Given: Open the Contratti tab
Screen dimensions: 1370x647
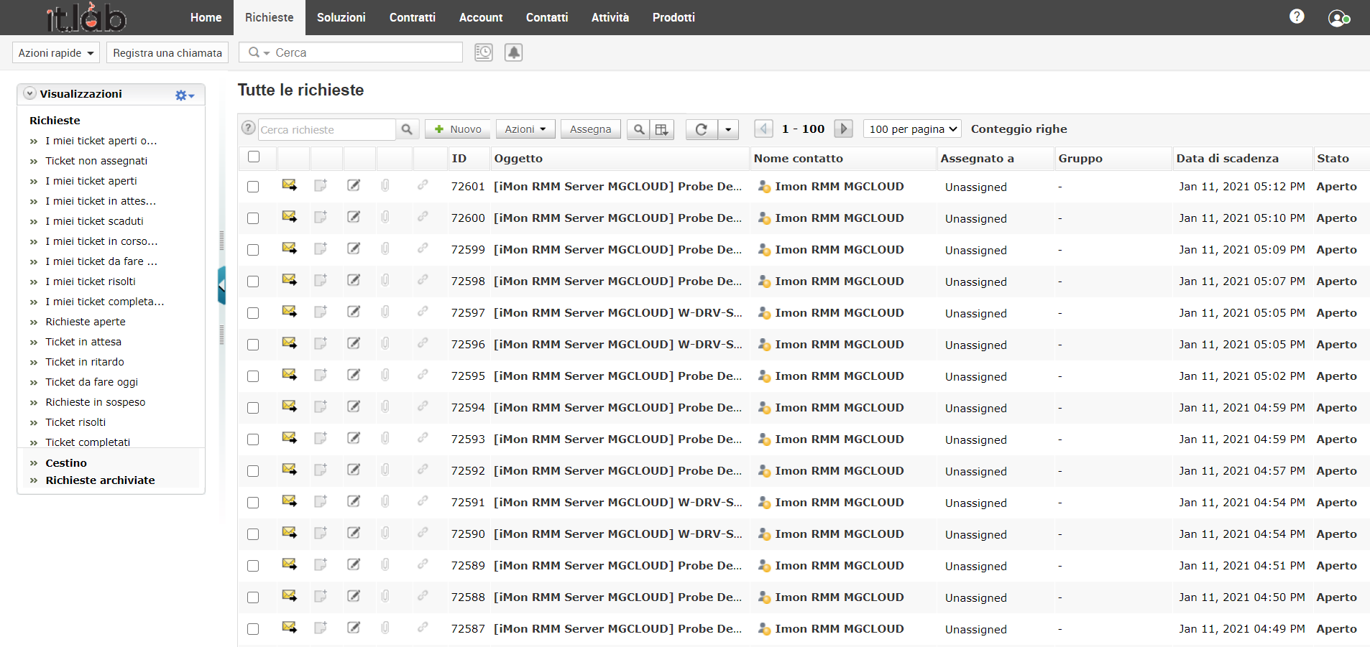Looking at the screenshot, I should pyautogui.click(x=412, y=17).
